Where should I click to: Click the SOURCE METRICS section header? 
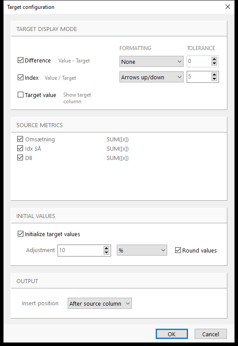[x=40, y=125]
